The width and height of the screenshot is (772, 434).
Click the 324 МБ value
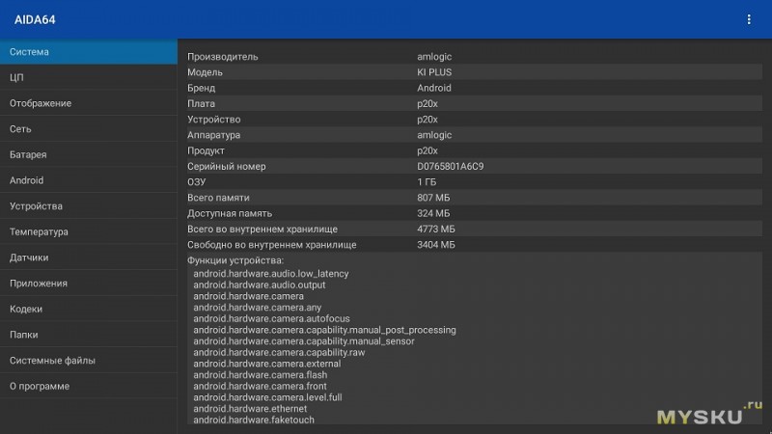433,213
